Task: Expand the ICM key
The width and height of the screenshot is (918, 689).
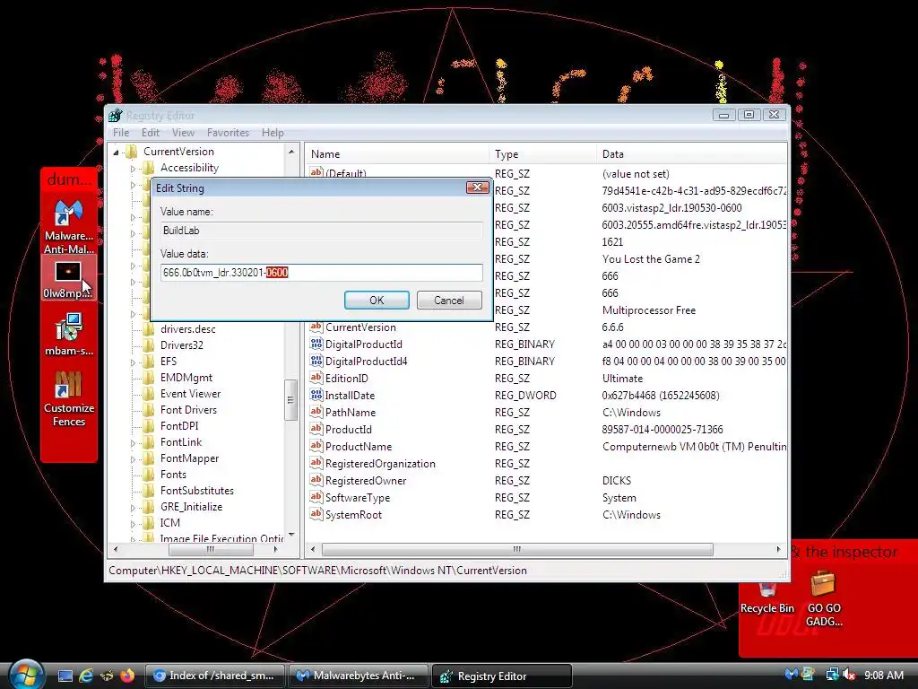Action: coord(133,524)
